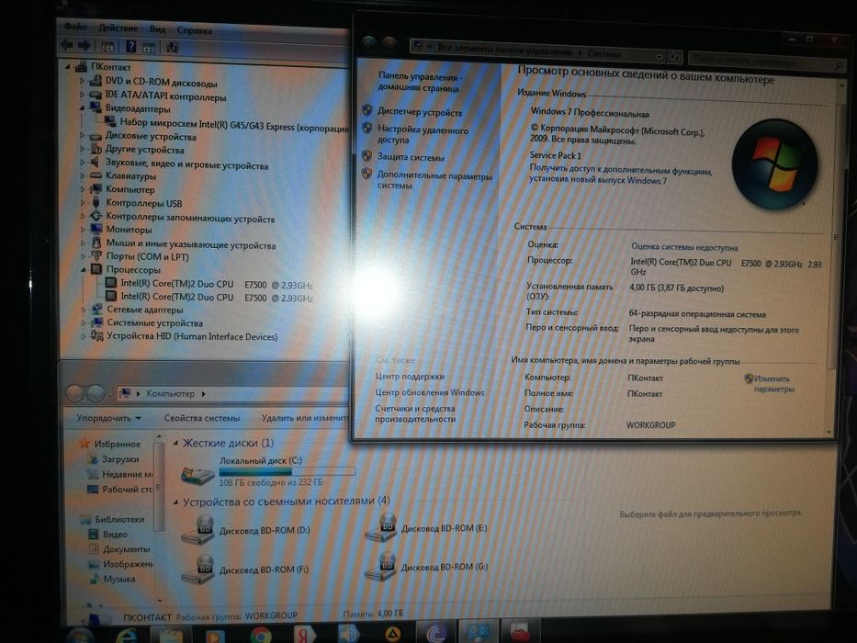Click the Системные устройства icon
The height and width of the screenshot is (643, 857).
click(x=96, y=322)
